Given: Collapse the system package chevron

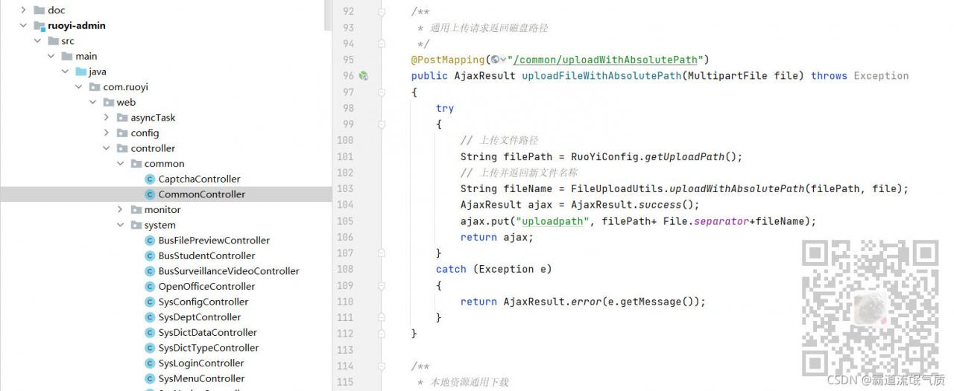Looking at the screenshot, I should point(120,225).
